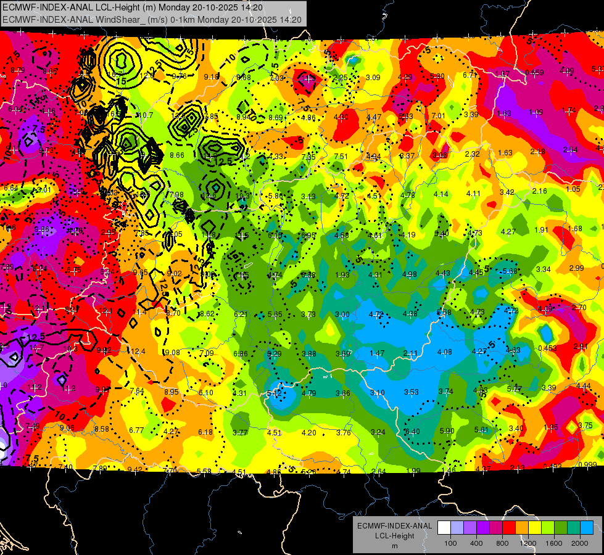Select the grid value 9.86 in the purple area
604x555 pixels.
pos(41,229)
